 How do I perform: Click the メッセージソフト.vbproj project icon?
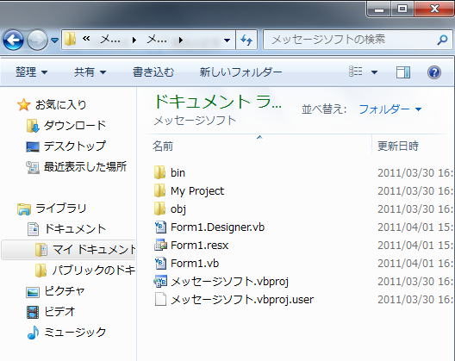tap(160, 281)
